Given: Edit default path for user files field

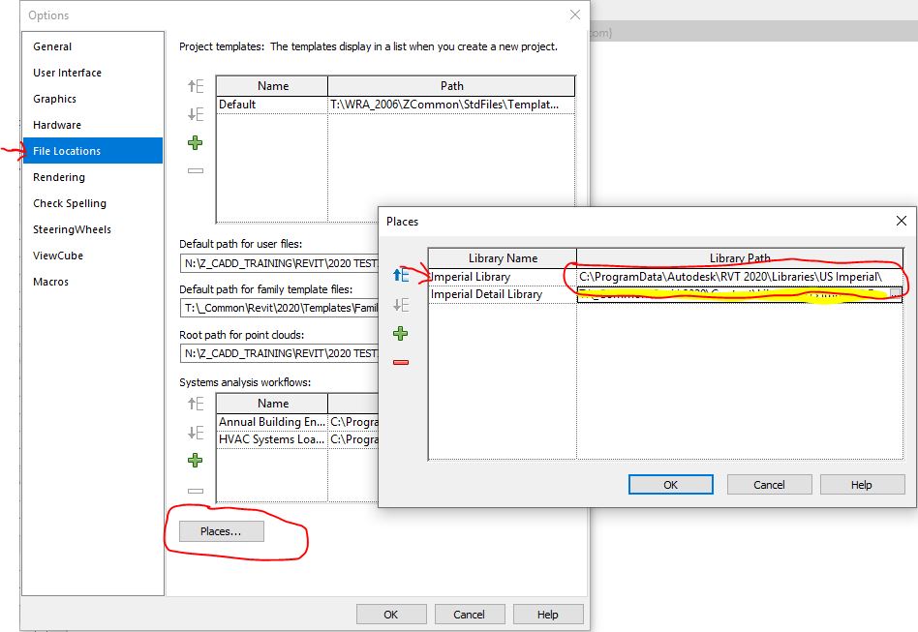Looking at the screenshot, I should click(279, 263).
